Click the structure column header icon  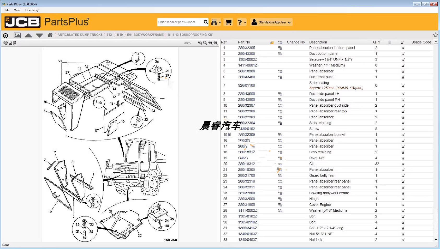280,42
